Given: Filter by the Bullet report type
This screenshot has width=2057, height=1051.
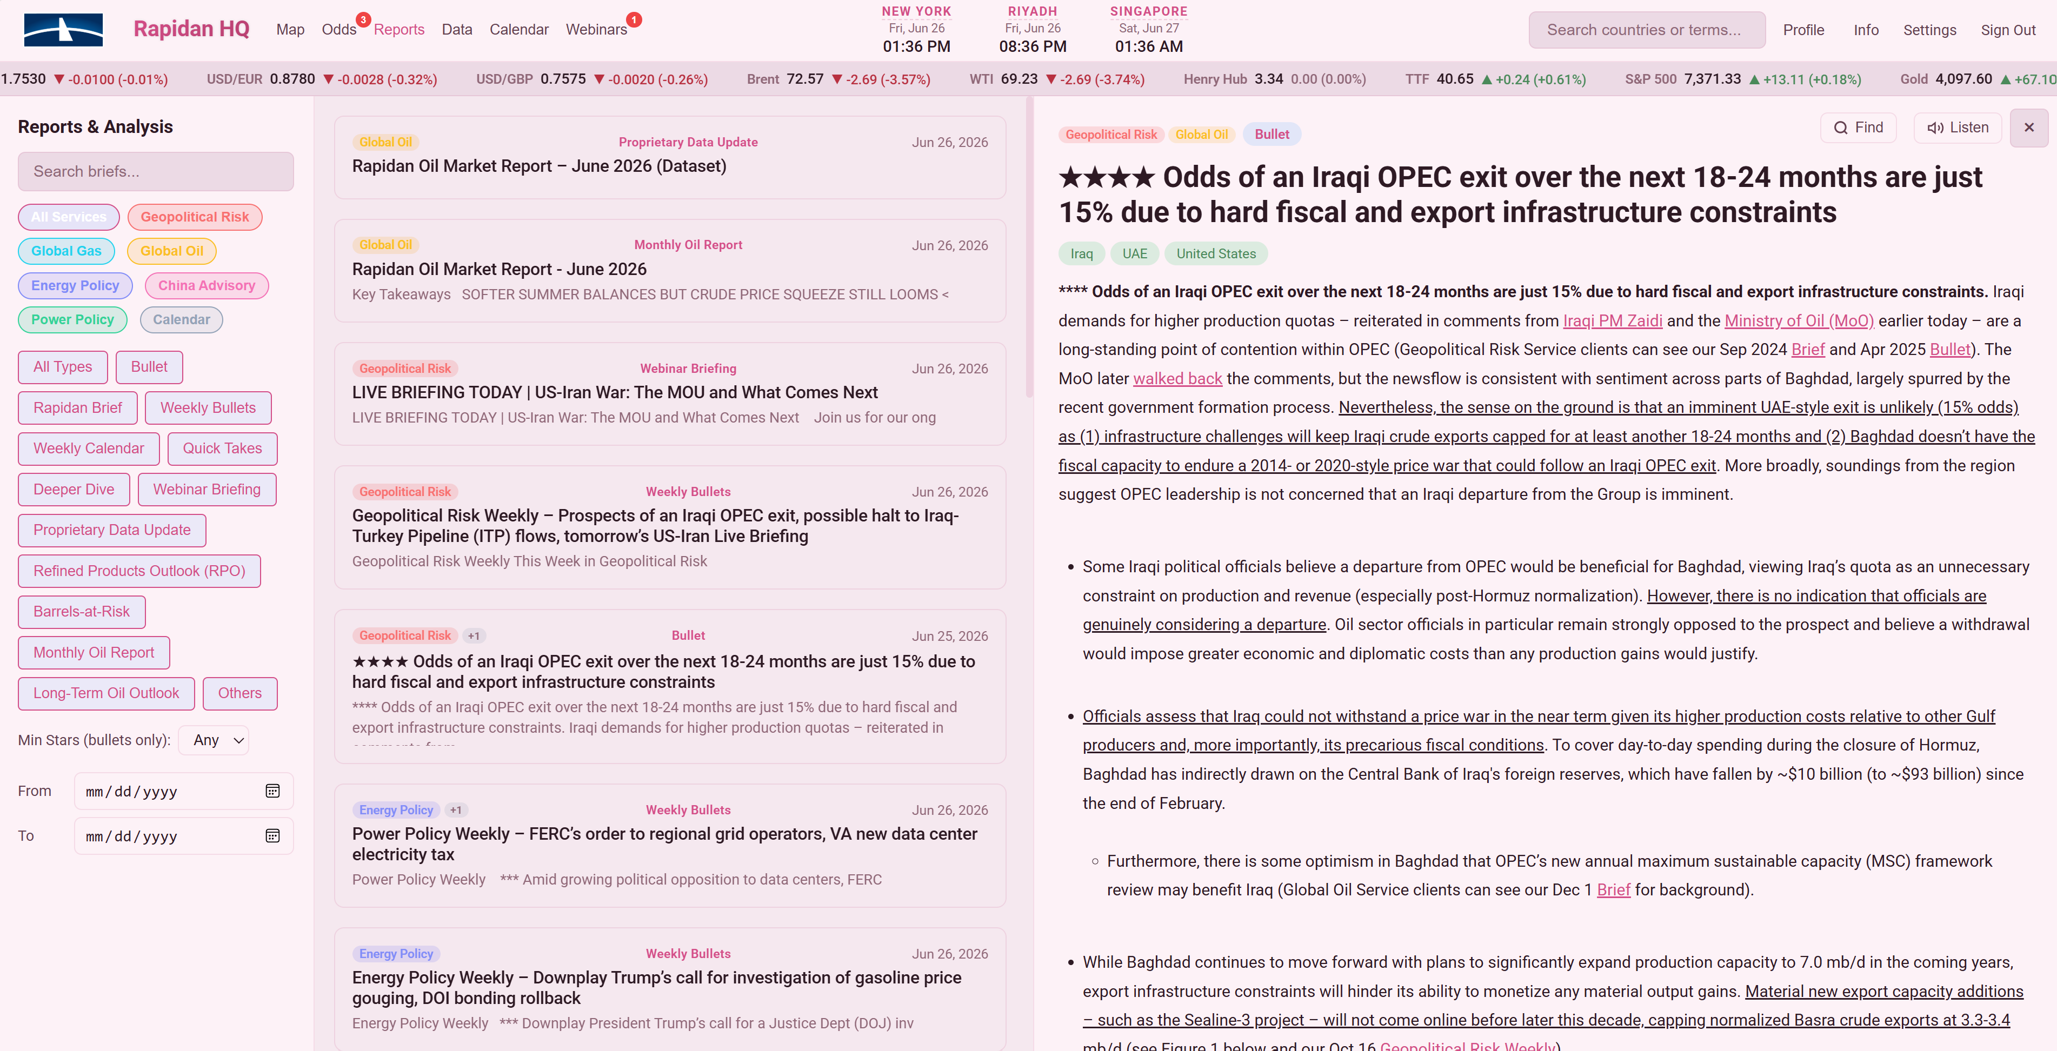Looking at the screenshot, I should [149, 367].
